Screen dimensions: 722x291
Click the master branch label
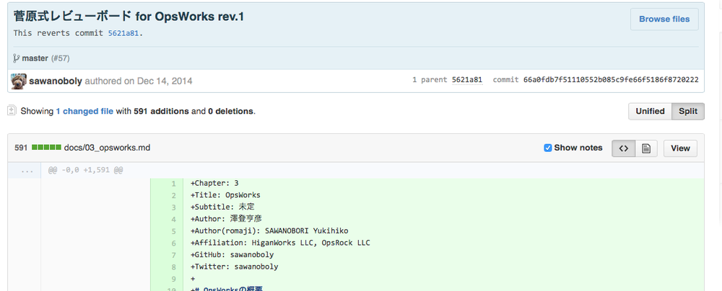coord(35,58)
